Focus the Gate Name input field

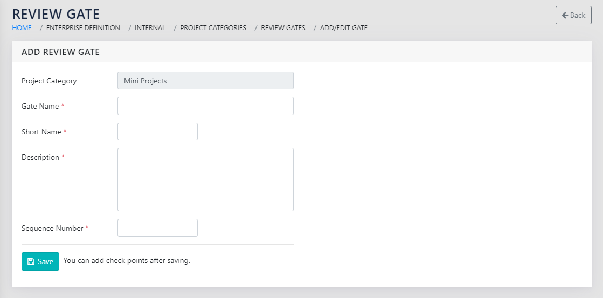(205, 106)
